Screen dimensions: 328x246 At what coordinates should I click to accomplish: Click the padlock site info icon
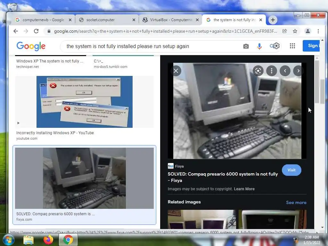[49, 31]
